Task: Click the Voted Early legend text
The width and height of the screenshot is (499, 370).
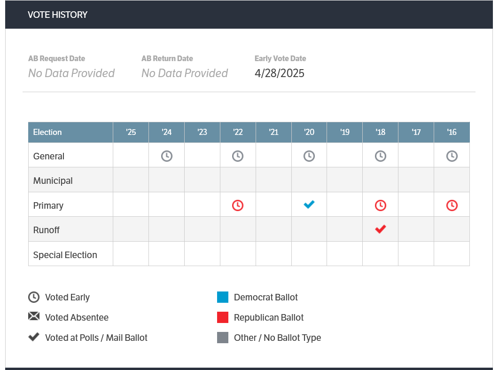Action: tap(68, 298)
